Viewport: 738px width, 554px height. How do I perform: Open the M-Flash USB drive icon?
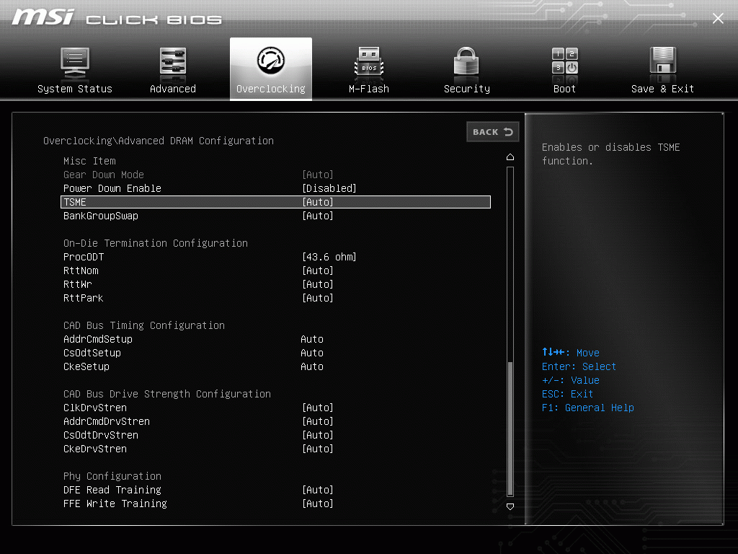[369, 62]
